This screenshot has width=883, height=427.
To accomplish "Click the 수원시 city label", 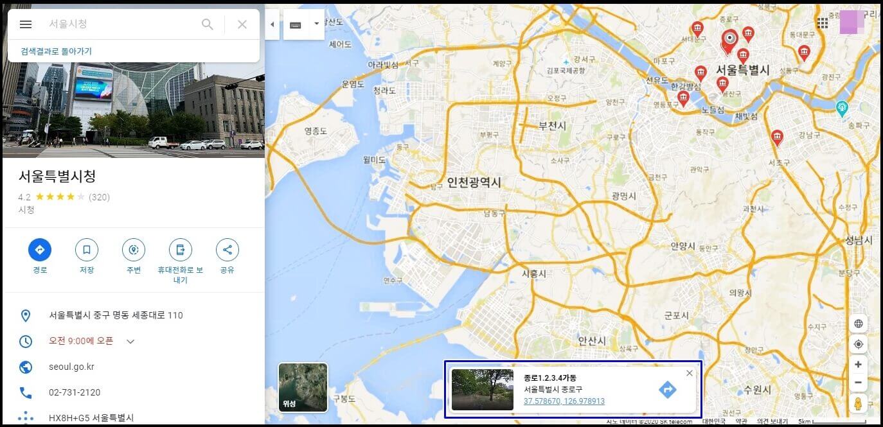I will coord(756,390).
